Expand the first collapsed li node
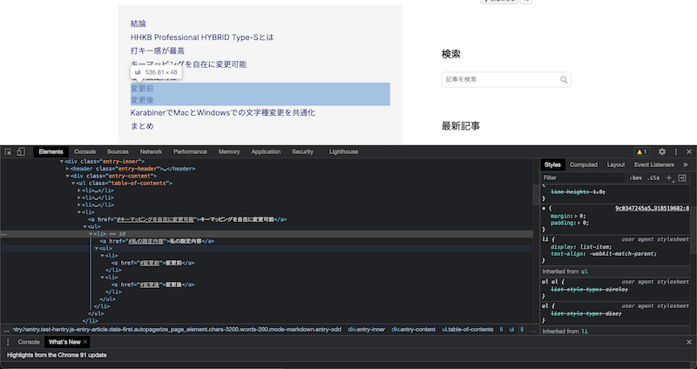 79,191
